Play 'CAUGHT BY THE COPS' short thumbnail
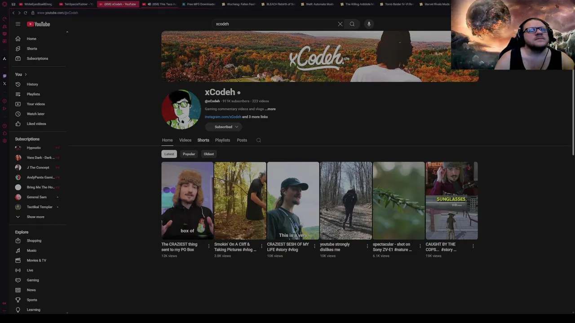Viewport: 575px width, 323px height. (451, 201)
